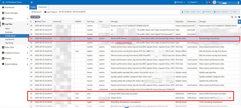Expand the All Devices dropdown
Screen dimensions: 241x108
click(37, 12)
